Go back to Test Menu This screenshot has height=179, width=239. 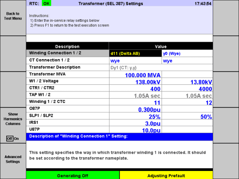[x=13, y=18]
